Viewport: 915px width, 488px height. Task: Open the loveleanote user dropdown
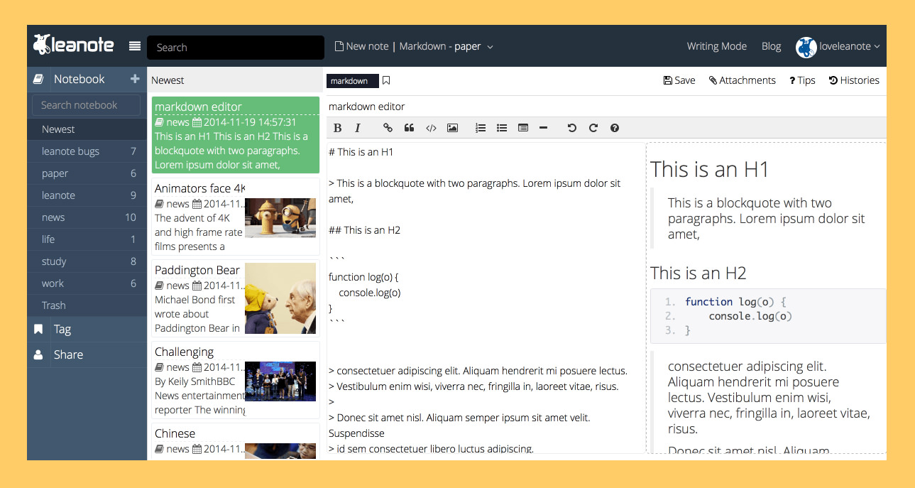[x=838, y=46]
